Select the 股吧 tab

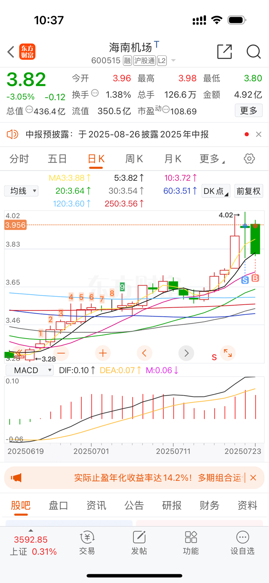(x=21, y=505)
